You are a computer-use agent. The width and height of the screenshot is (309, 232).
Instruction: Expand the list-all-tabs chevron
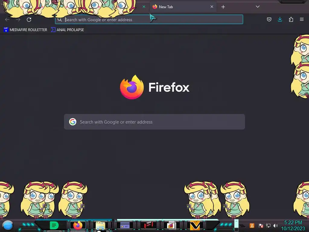pos(258,7)
